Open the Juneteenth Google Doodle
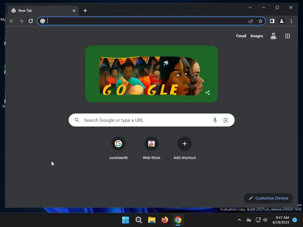 [151, 74]
